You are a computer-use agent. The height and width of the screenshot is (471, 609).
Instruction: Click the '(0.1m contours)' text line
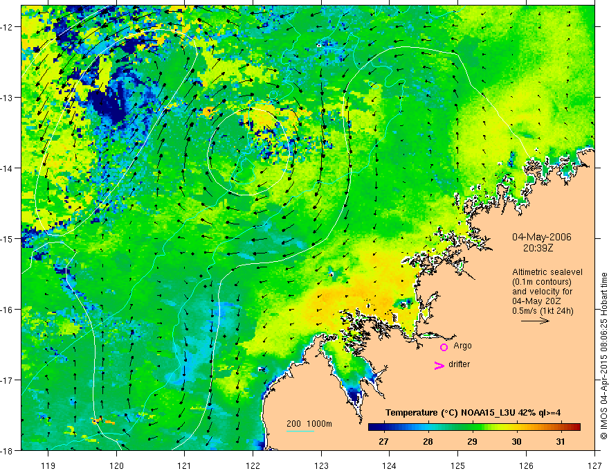tap(542, 282)
